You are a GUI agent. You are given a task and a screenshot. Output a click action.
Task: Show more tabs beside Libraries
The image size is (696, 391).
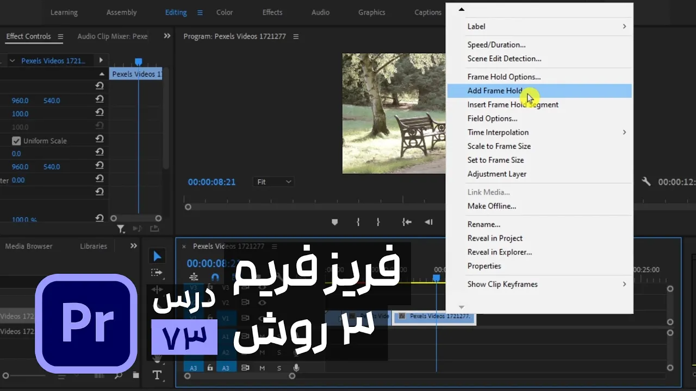tap(134, 246)
